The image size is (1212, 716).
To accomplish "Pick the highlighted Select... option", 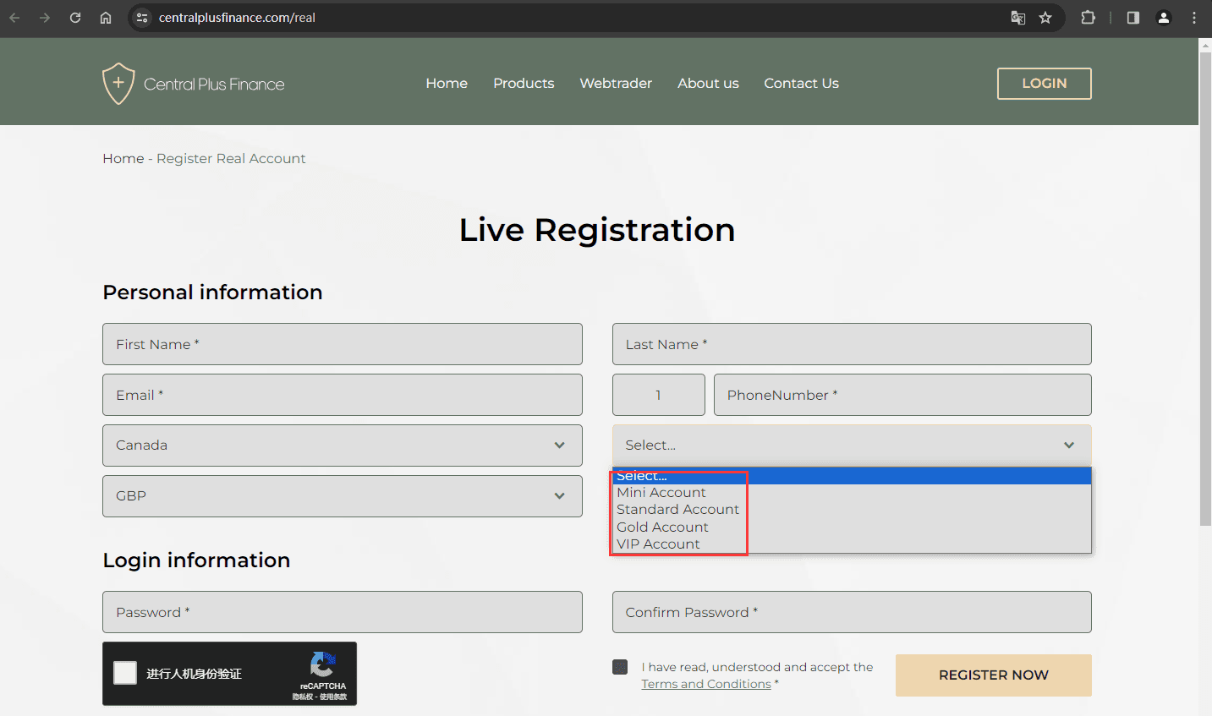I will click(852, 476).
